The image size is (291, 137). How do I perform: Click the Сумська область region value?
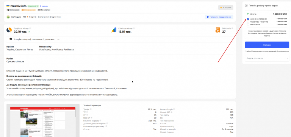point(15,61)
